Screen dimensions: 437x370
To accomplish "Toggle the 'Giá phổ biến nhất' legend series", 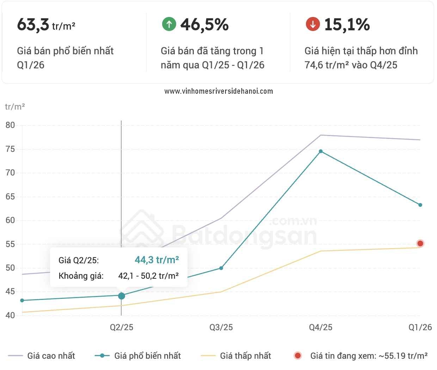I will 138,356.
